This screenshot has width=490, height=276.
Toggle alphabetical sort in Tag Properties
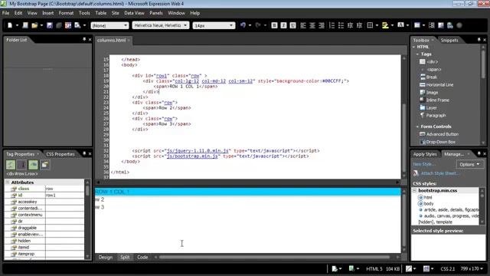[22, 165]
